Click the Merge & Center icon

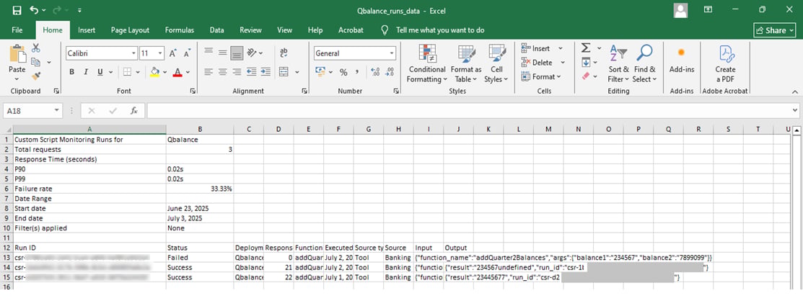pyautogui.click(x=284, y=72)
